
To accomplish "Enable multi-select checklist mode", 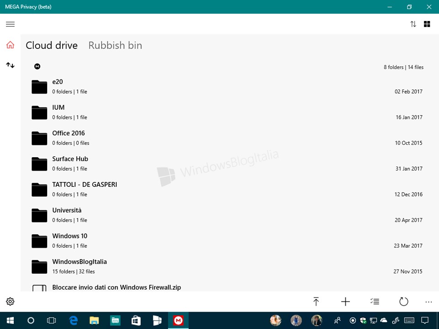I will (x=375, y=302).
